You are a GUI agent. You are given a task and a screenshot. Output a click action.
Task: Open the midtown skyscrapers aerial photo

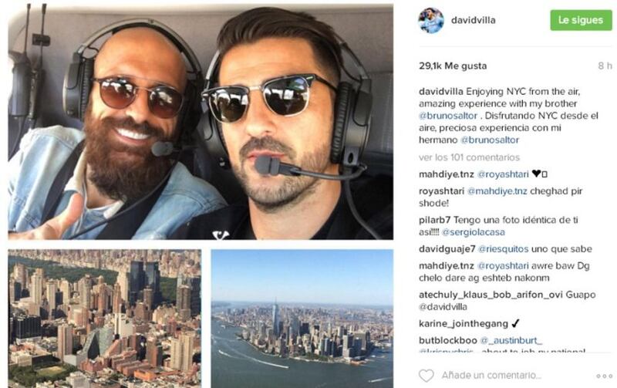coord(105,319)
